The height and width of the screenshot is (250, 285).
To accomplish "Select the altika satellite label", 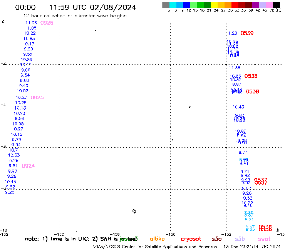I will click(x=157, y=239).
